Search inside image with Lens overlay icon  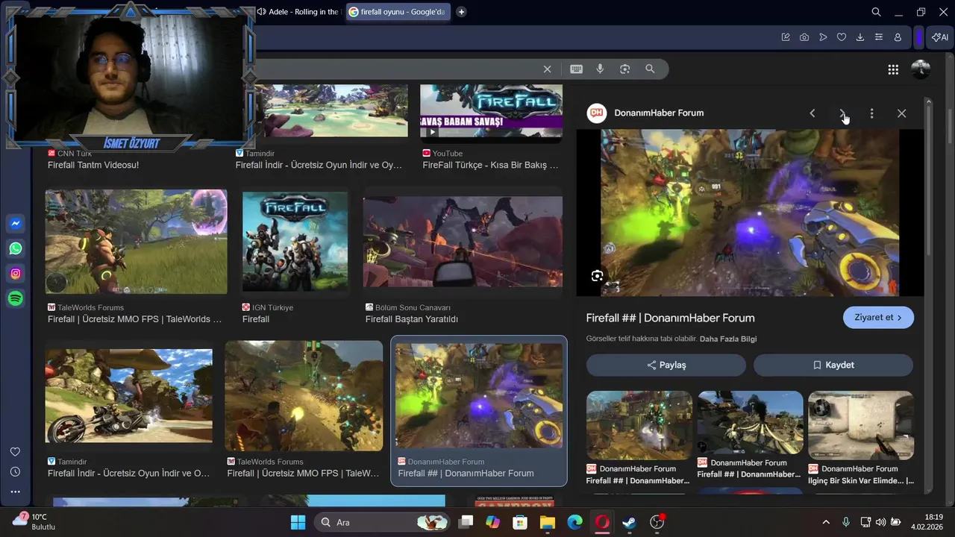click(x=597, y=276)
